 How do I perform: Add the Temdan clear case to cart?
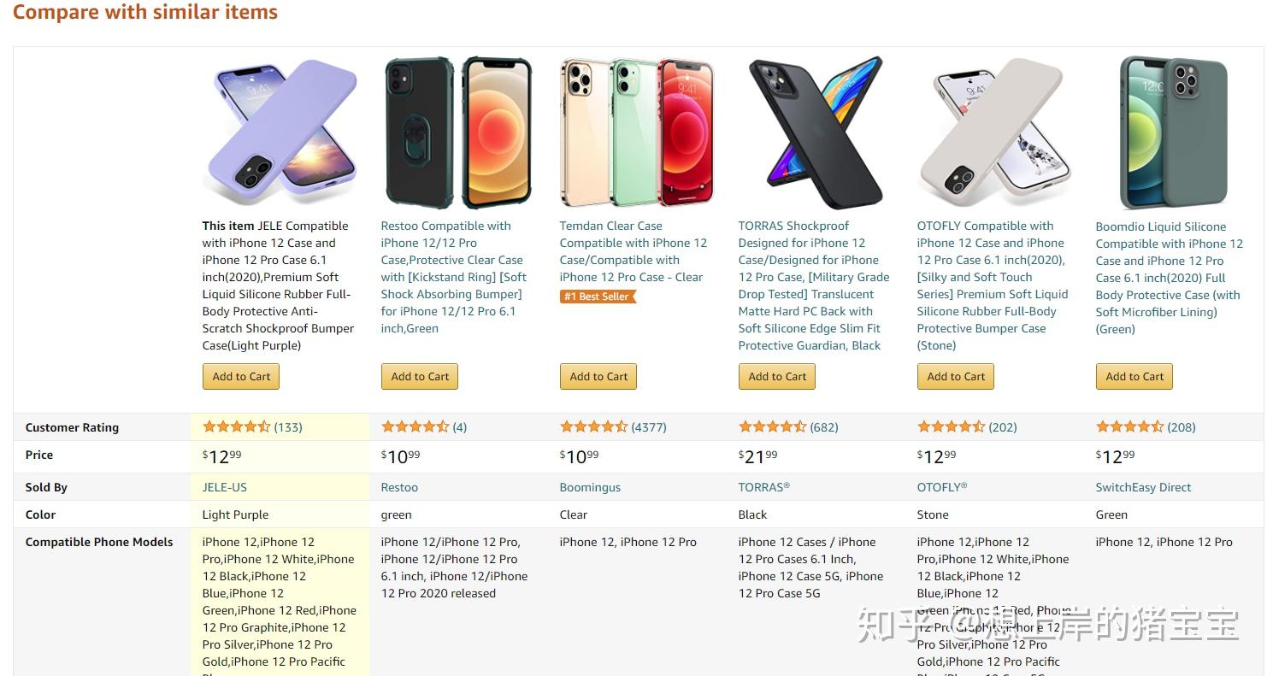tap(598, 376)
